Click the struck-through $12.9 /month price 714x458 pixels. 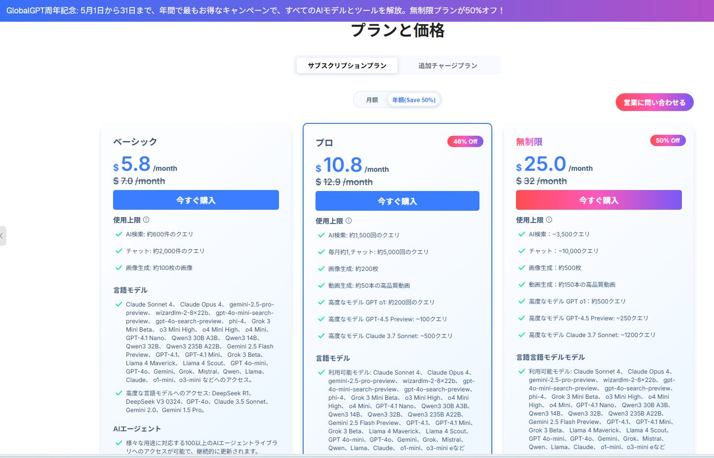click(344, 182)
